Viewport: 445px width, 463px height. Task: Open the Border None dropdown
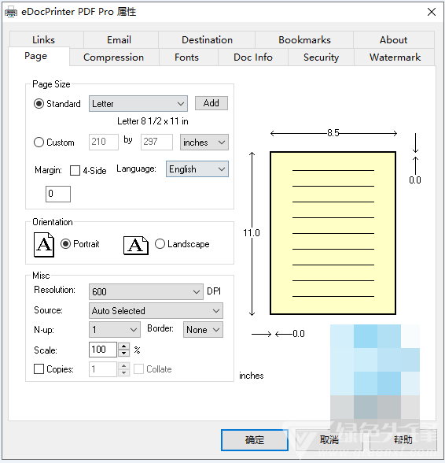point(203,329)
